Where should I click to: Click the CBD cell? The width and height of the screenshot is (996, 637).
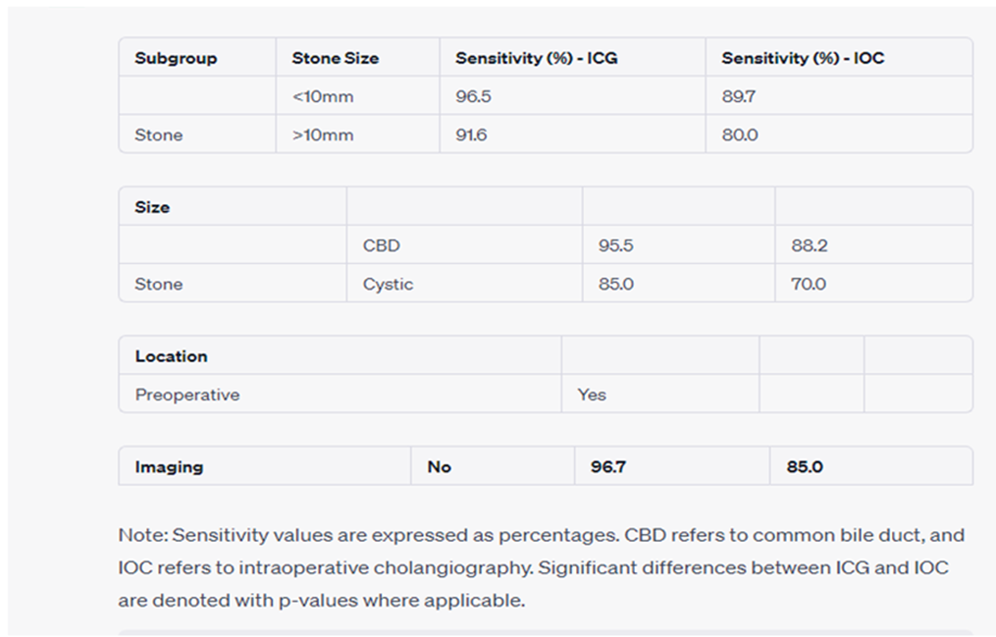click(x=381, y=245)
